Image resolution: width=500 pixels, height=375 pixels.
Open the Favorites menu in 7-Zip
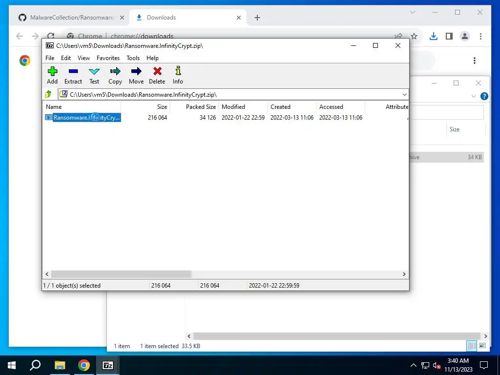point(108,58)
